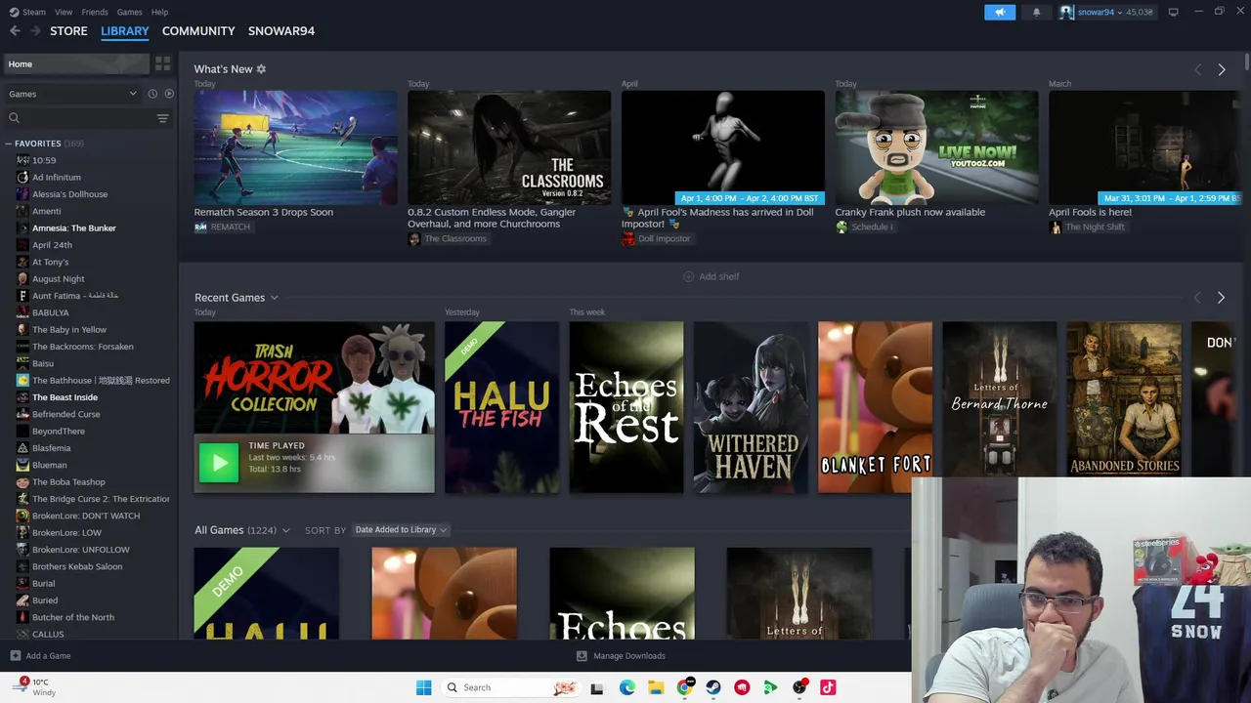The image size is (1251, 703).
Task: Open Abandoned Stories game tile
Action: [1124, 399]
